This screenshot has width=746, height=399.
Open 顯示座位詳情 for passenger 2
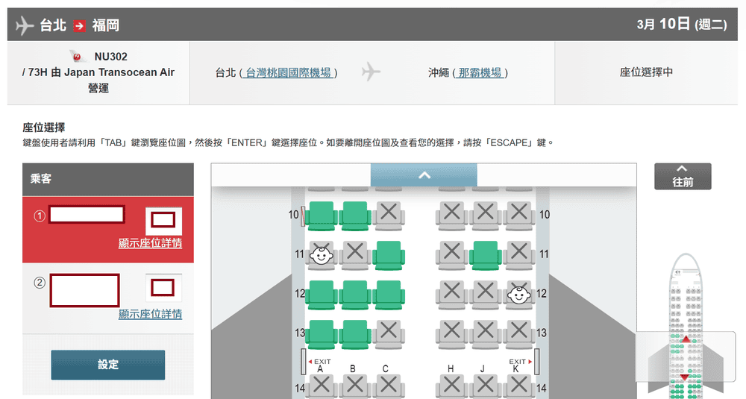[151, 314]
